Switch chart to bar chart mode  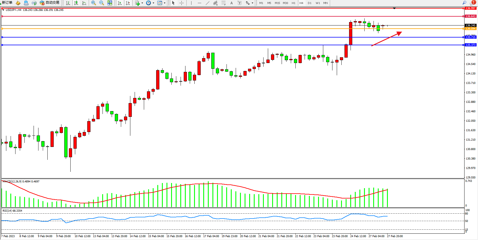68,3
